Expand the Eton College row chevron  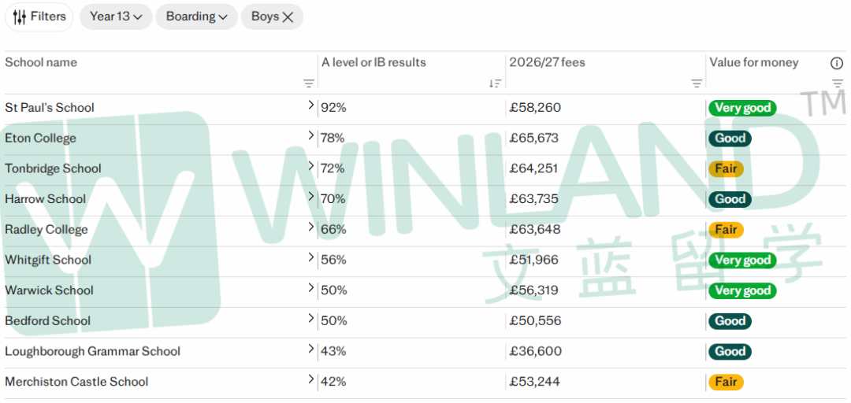tap(310, 135)
